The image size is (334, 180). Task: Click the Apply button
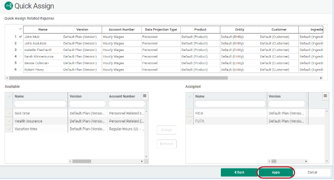pyautogui.click(x=276, y=172)
